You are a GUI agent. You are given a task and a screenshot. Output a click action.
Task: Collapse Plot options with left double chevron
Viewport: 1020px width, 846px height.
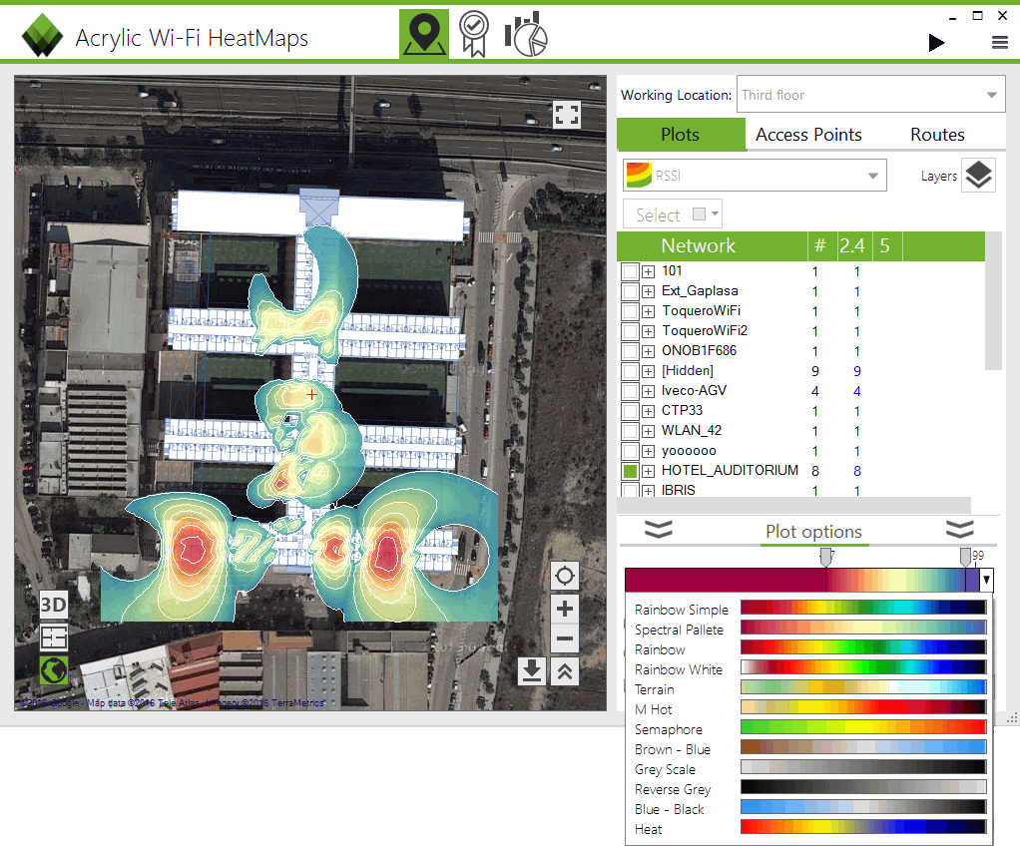pyautogui.click(x=659, y=529)
